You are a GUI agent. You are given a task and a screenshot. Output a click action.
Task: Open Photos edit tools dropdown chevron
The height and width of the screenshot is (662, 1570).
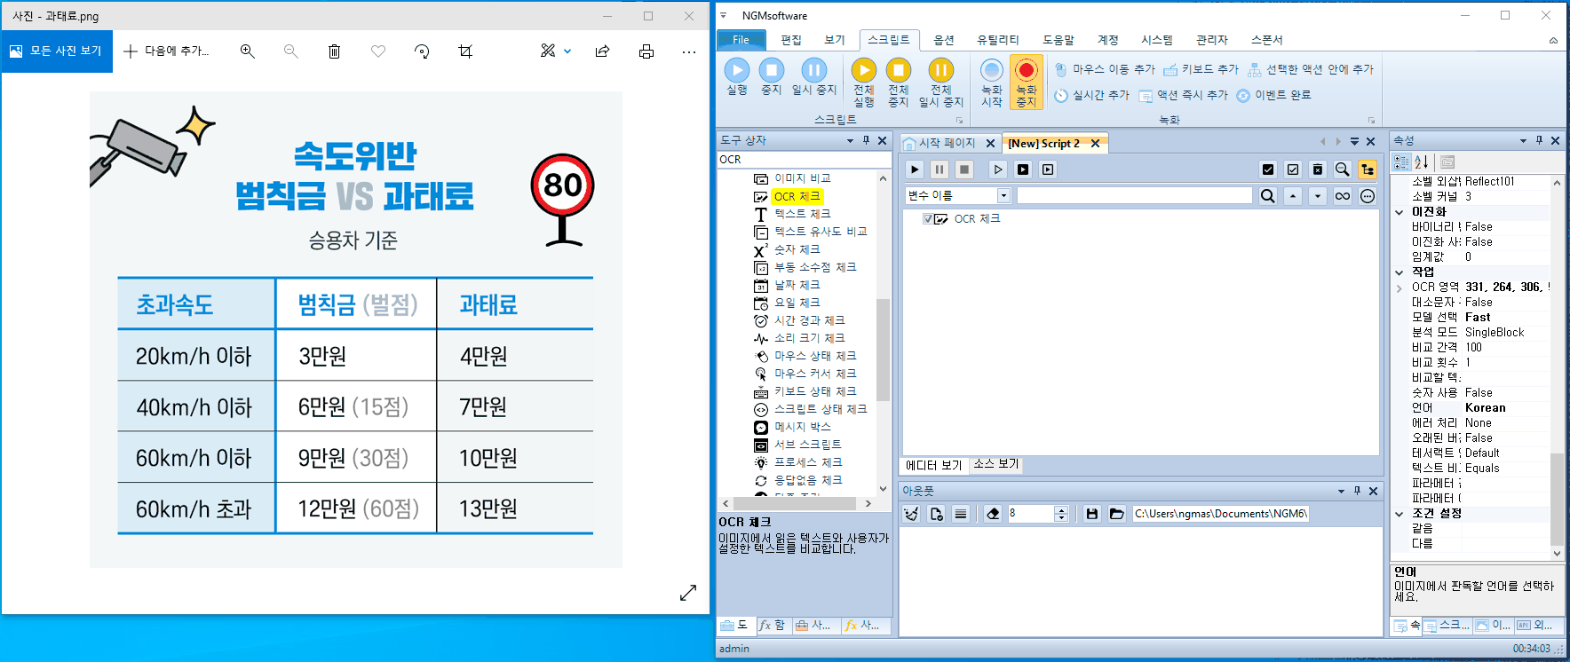pyautogui.click(x=567, y=51)
